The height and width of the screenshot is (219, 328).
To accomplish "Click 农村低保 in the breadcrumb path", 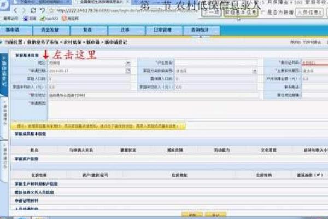I will coord(72,42).
